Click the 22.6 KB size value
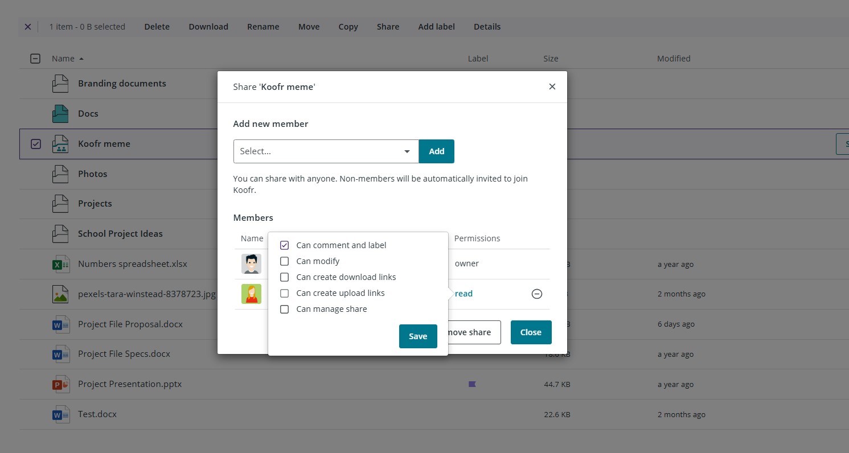Image resolution: width=849 pixels, height=453 pixels. pyautogui.click(x=557, y=414)
